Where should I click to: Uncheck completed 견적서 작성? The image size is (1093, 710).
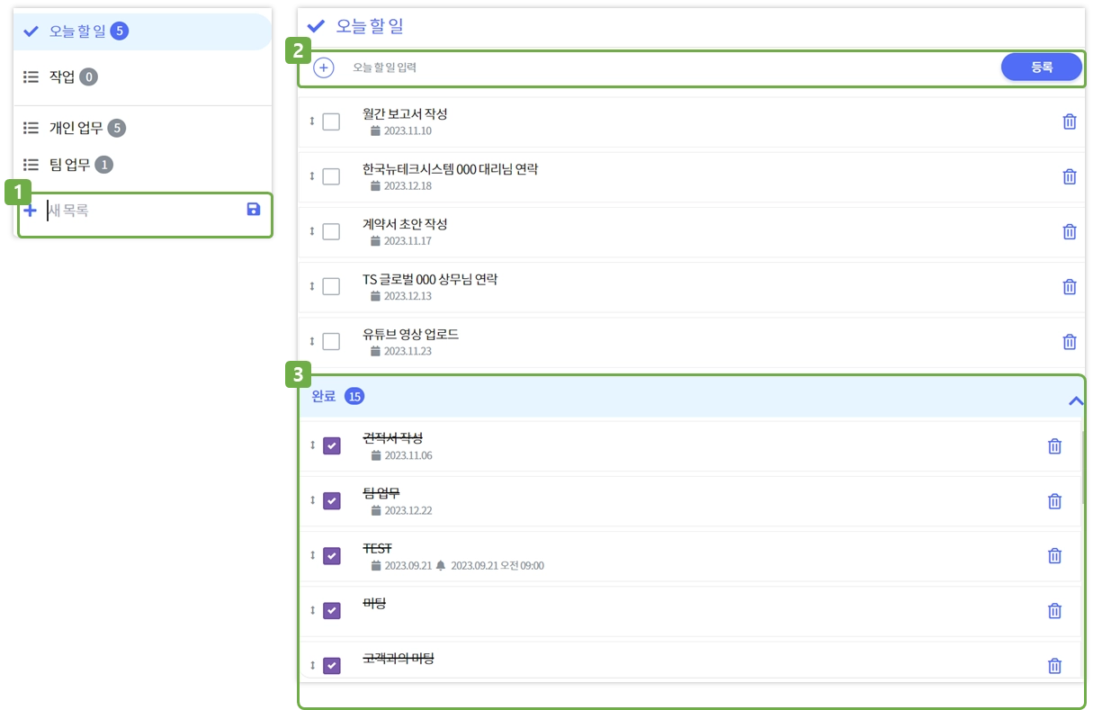(x=332, y=445)
